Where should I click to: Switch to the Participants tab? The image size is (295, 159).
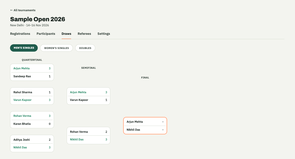(x=46, y=34)
